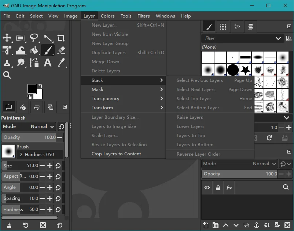Delete tool preset icon
294x231 pixels.
pos(43,225)
